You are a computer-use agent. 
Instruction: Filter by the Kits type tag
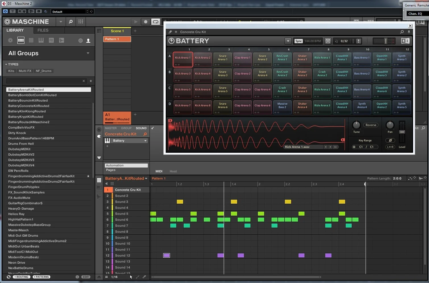11,71
